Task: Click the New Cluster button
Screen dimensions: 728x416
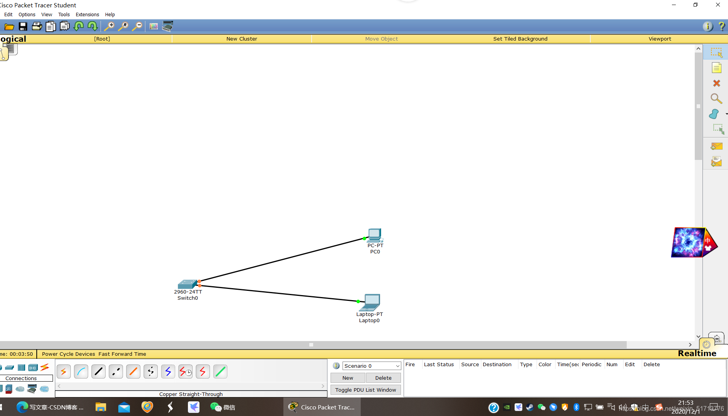Action: [x=242, y=39]
